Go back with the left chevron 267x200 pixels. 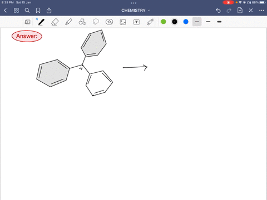(6, 11)
